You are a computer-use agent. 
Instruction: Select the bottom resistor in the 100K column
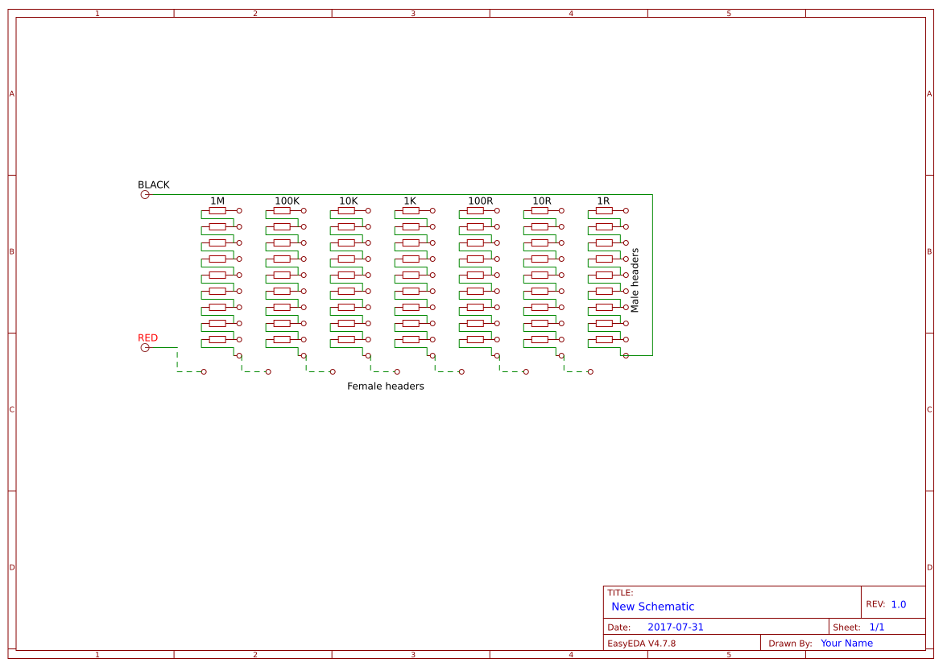[282, 339]
